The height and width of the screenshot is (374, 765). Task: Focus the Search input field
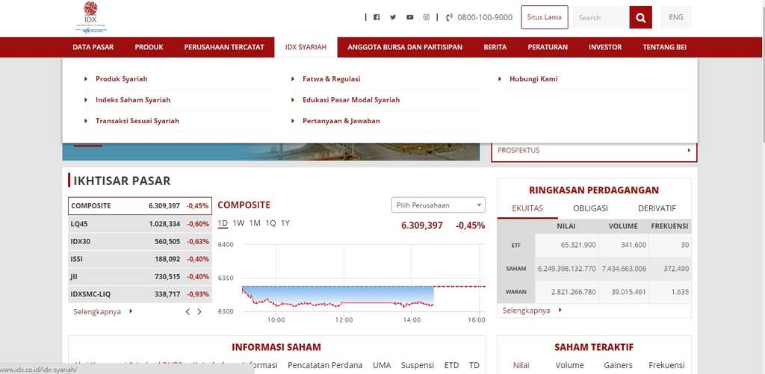[x=601, y=18]
